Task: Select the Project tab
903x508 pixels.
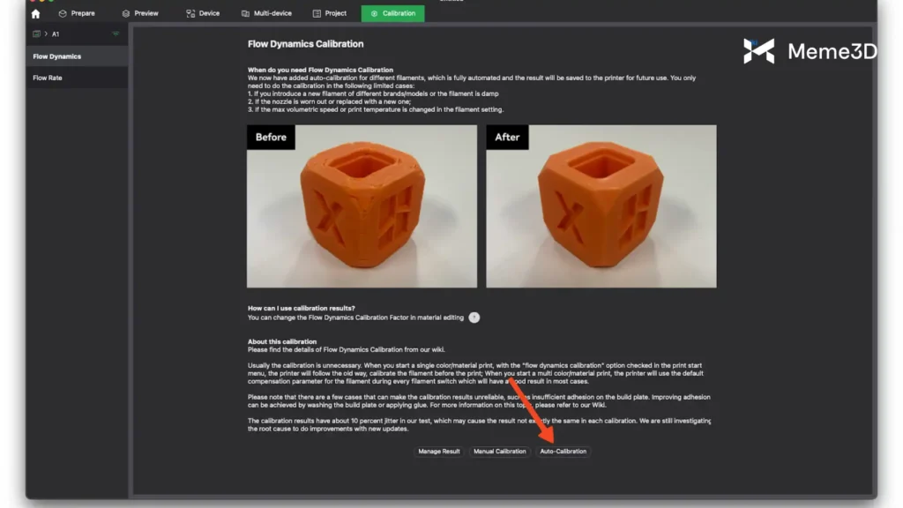Action: pos(330,13)
